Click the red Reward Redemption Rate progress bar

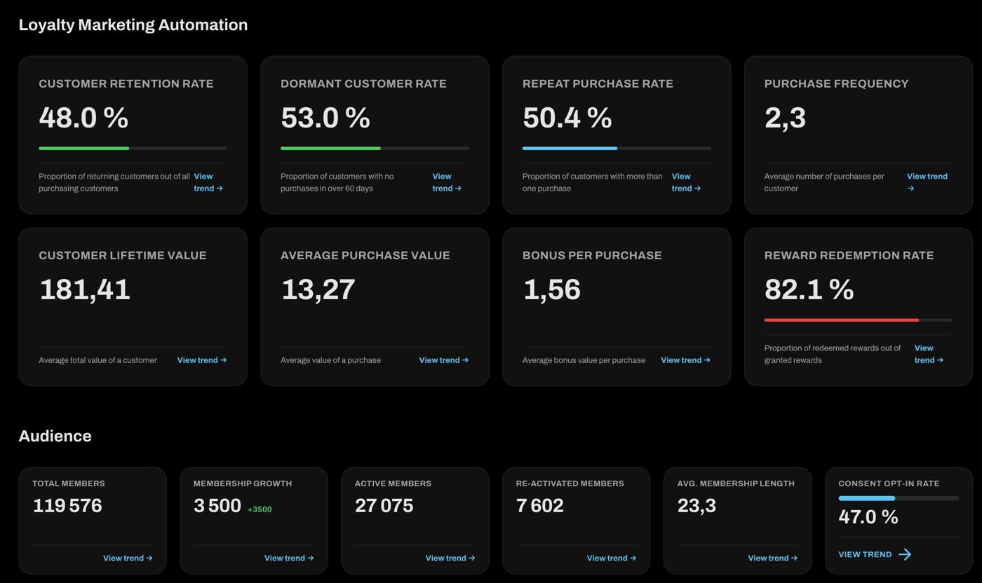click(859, 320)
